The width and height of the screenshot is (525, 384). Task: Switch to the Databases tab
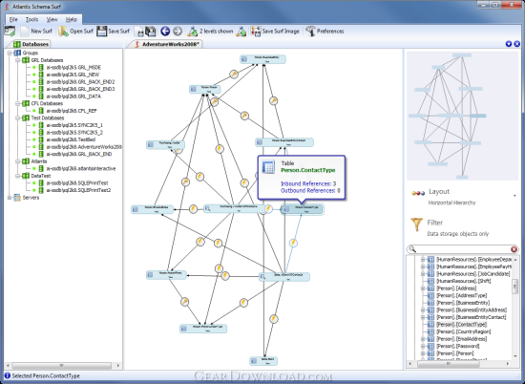pyautogui.click(x=31, y=44)
